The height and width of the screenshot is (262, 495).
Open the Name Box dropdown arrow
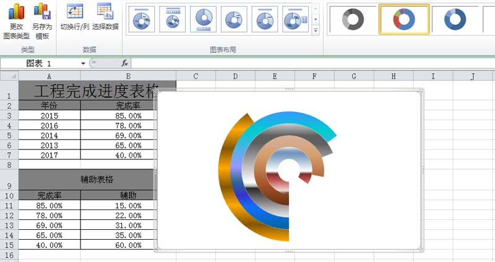pos(83,64)
